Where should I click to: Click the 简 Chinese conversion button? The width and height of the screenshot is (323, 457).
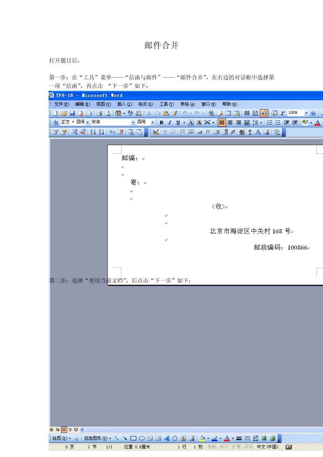click(x=118, y=113)
